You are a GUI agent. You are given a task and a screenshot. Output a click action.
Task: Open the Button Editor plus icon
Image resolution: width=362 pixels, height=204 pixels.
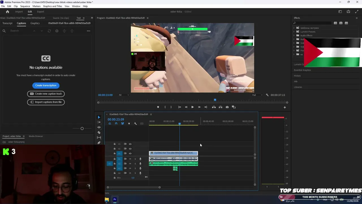point(285,107)
